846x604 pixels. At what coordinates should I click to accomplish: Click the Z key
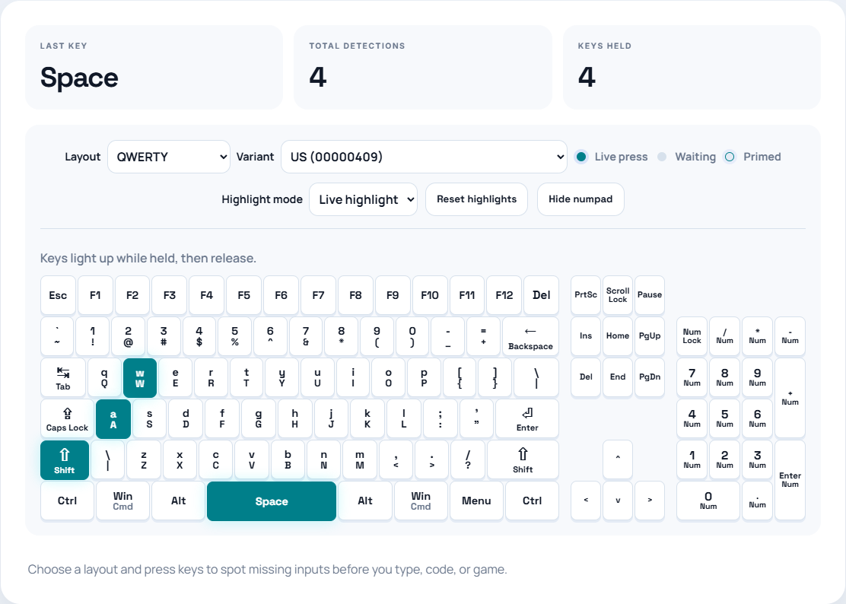click(x=144, y=460)
